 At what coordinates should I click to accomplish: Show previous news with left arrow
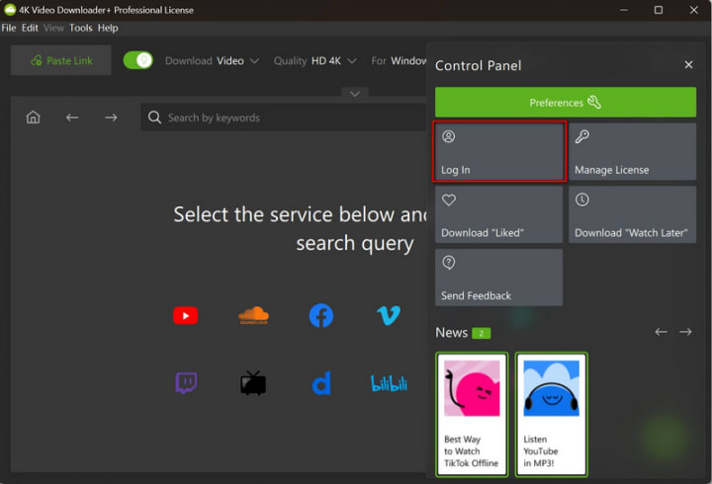[661, 332]
